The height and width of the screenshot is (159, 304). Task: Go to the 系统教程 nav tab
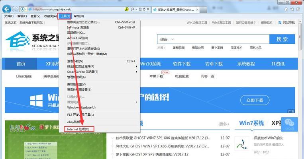coord(246,64)
